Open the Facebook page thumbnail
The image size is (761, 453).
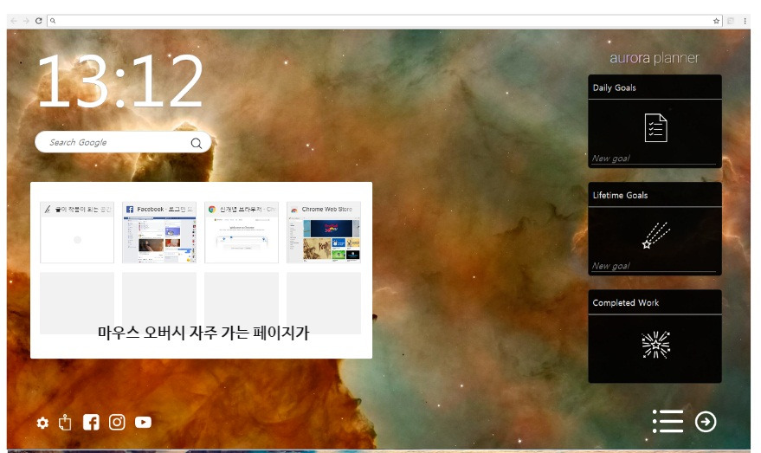point(159,233)
